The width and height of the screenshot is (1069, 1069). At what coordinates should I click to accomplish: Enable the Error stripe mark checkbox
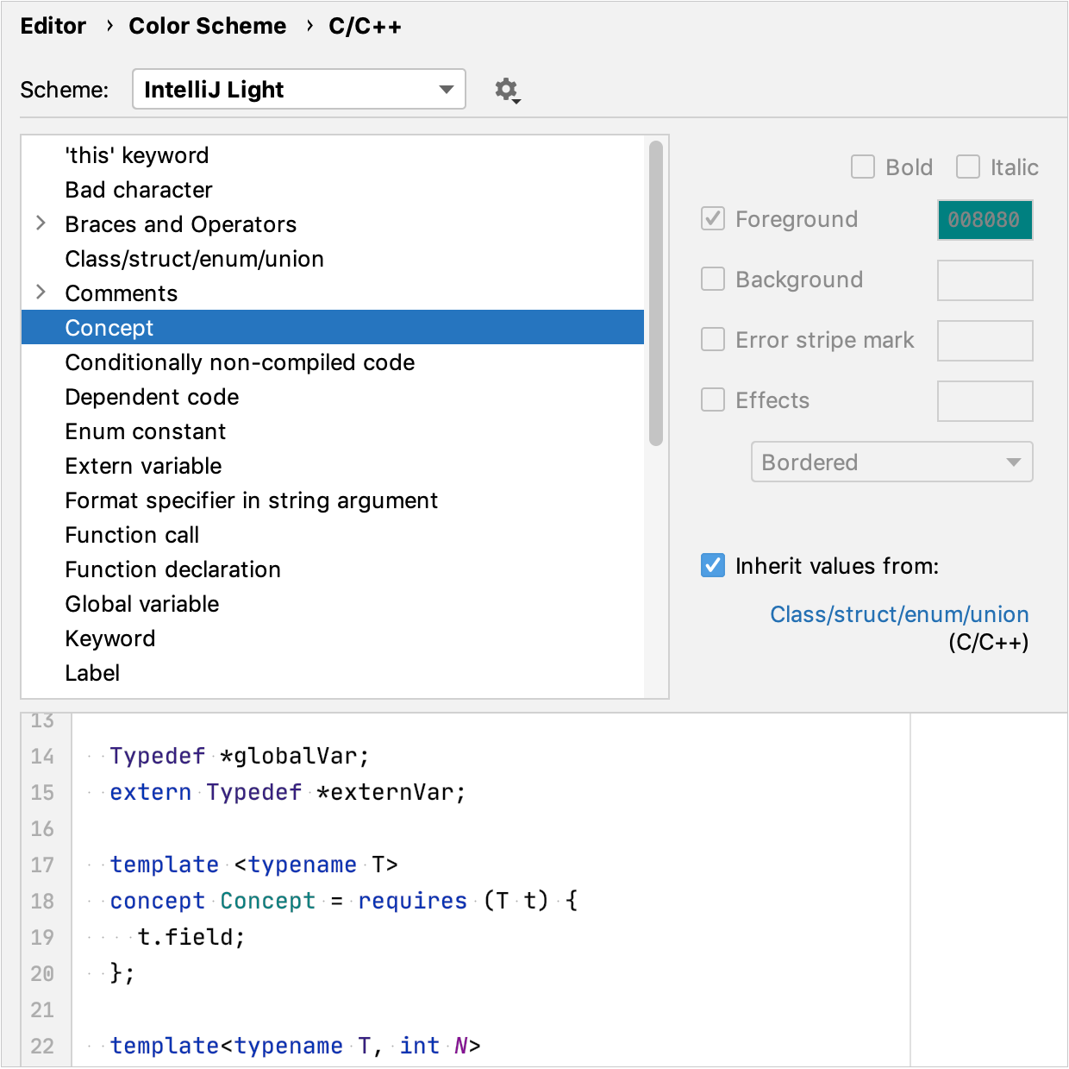point(712,339)
